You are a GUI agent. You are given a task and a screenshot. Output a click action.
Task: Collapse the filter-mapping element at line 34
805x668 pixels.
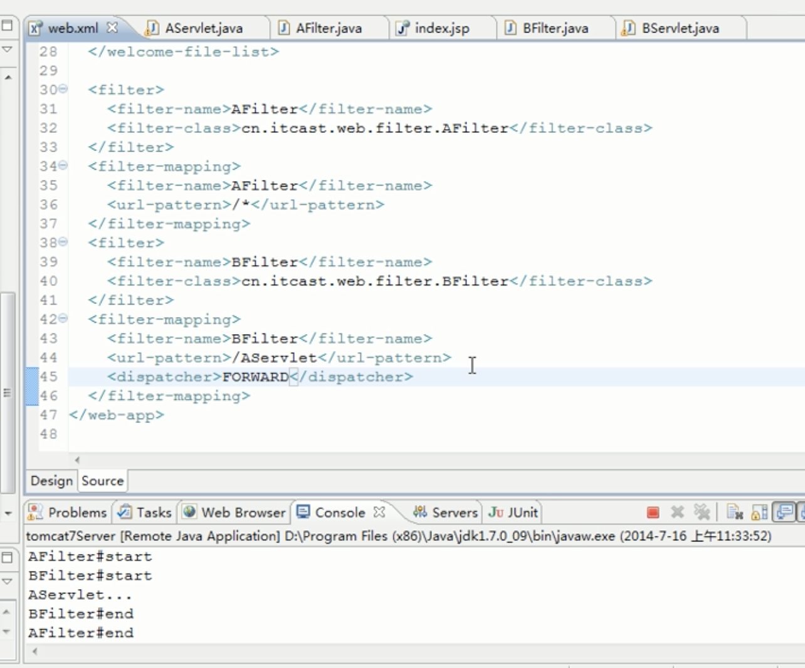[x=63, y=165]
